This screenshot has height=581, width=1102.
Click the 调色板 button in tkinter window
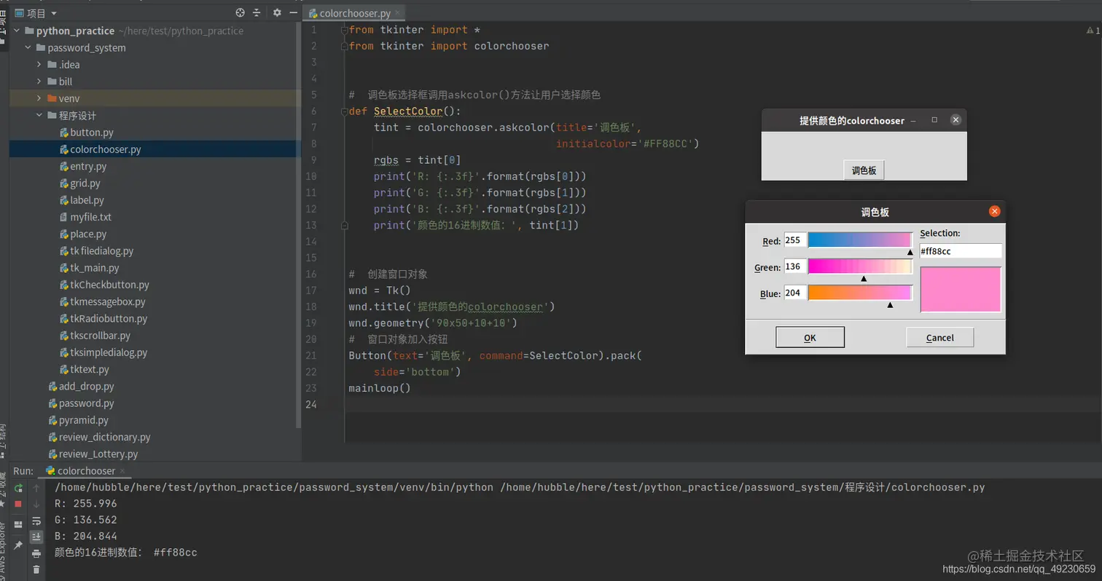pyautogui.click(x=864, y=170)
